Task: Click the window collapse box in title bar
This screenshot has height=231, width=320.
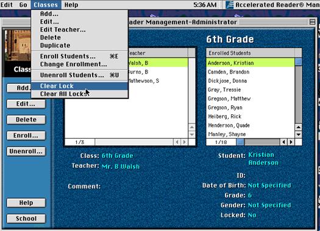Action: coord(312,22)
